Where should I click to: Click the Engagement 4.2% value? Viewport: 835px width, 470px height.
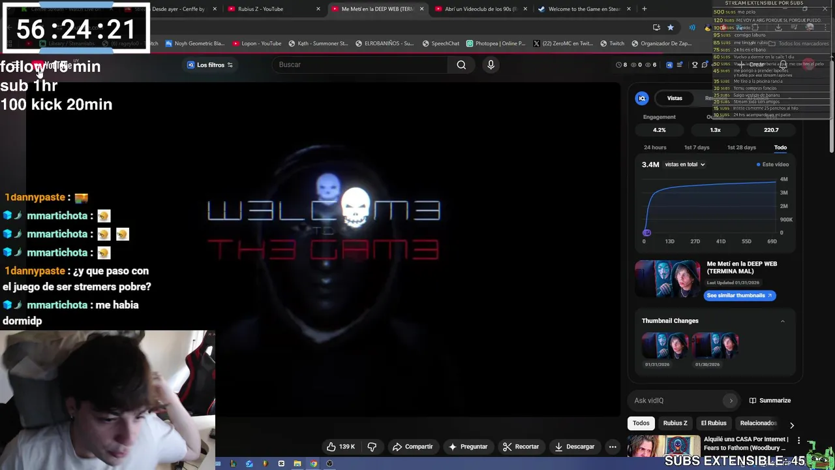click(x=660, y=130)
